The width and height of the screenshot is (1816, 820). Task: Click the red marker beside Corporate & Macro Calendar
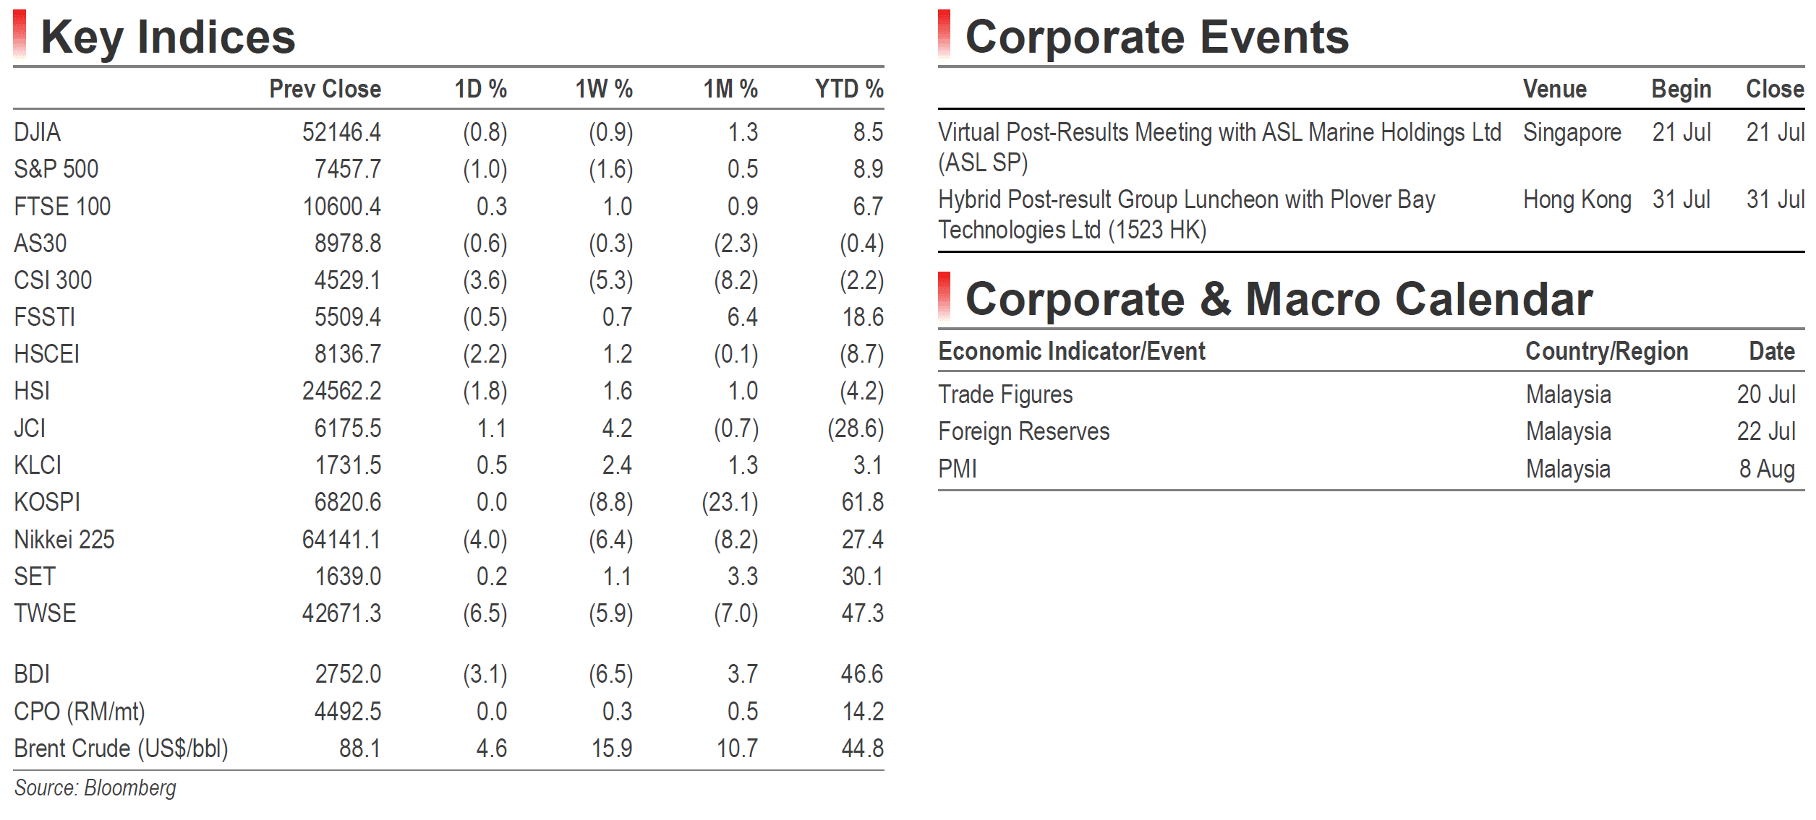click(944, 297)
